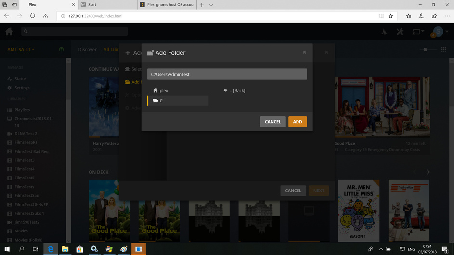
Task: Open FilmsTest3 library
Action: pos(25,160)
